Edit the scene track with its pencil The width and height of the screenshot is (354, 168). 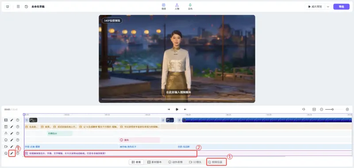coord(12,120)
